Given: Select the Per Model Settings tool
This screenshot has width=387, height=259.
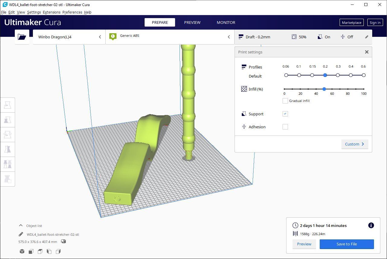Looking at the screenshot, I should click(x=8, y=164).
